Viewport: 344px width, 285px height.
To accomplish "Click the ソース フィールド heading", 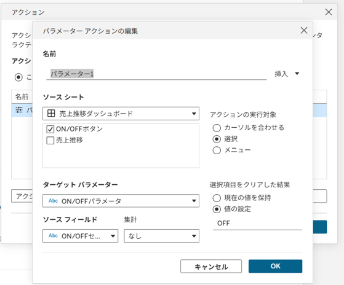I will [70, 219].
